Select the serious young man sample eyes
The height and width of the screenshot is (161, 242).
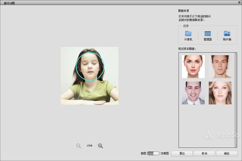coord(220,66)
